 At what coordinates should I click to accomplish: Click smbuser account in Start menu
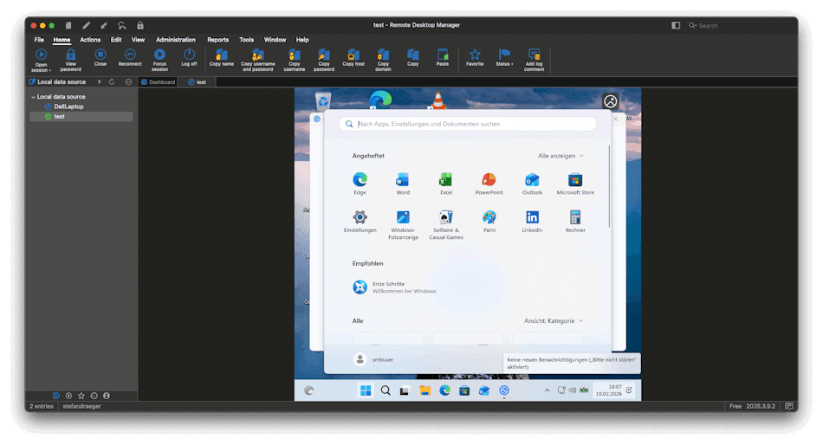(373, 359)
